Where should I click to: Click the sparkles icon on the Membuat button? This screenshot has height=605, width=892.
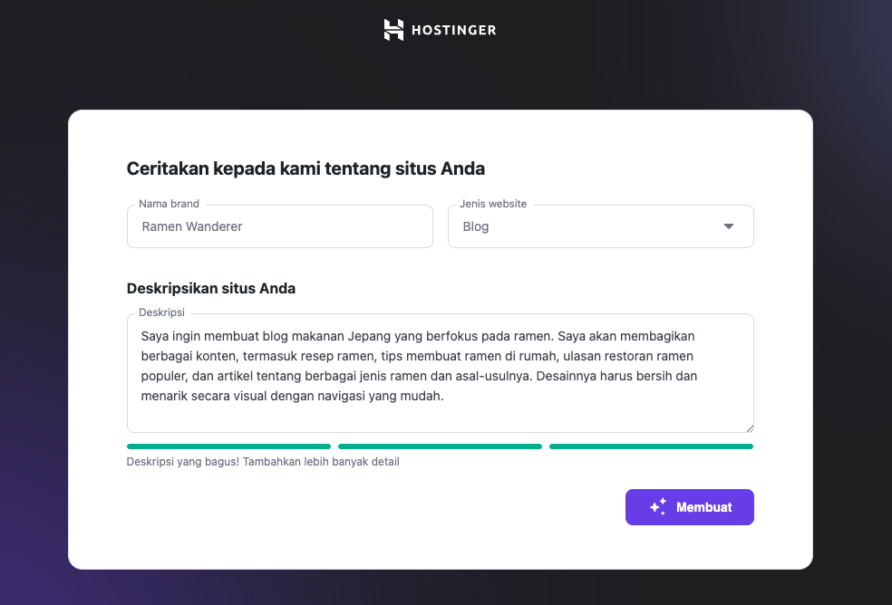(x=656, y=506)
